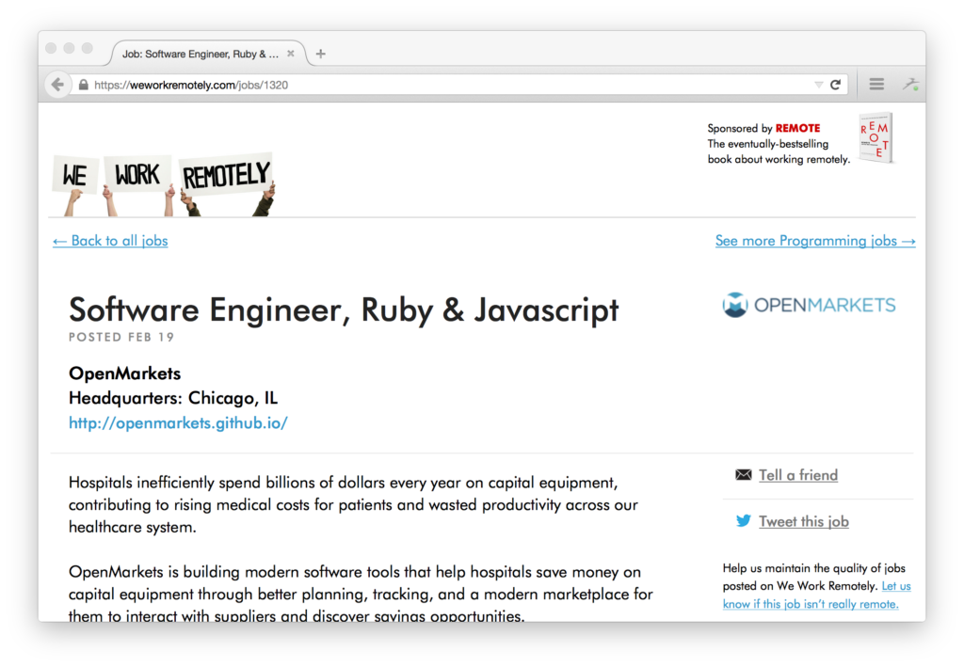This screenshot has width=964, height=667.
Task: Click the REMOTE book cover thumbnail
Action: click(x=875, y=137)
